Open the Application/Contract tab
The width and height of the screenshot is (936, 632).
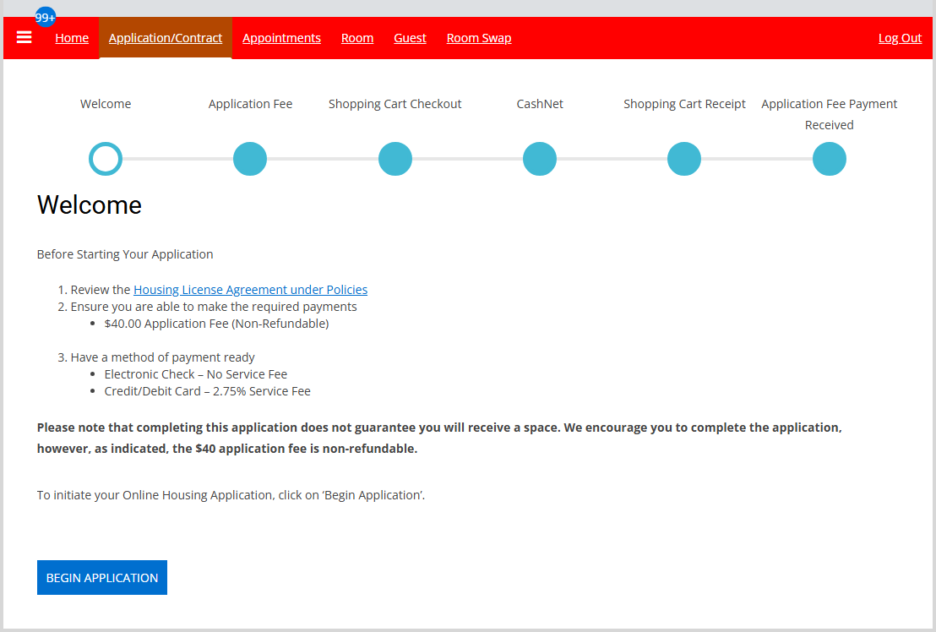click(166, 37)
